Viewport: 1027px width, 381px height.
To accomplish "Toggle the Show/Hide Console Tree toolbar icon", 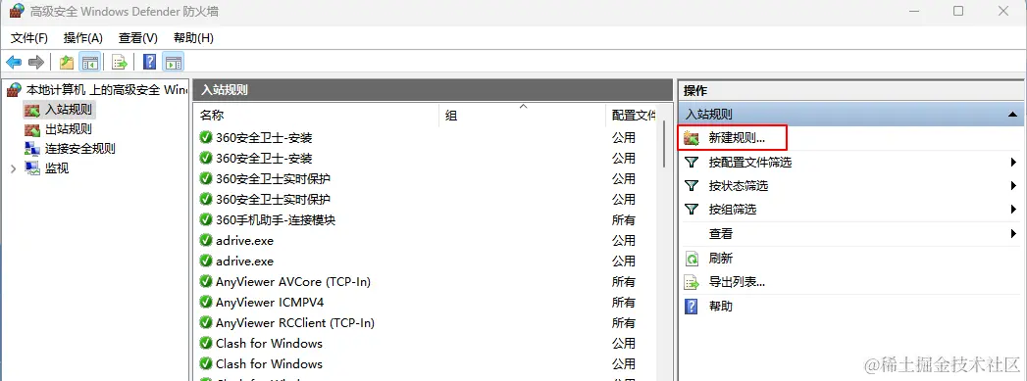I will (89, 62).
